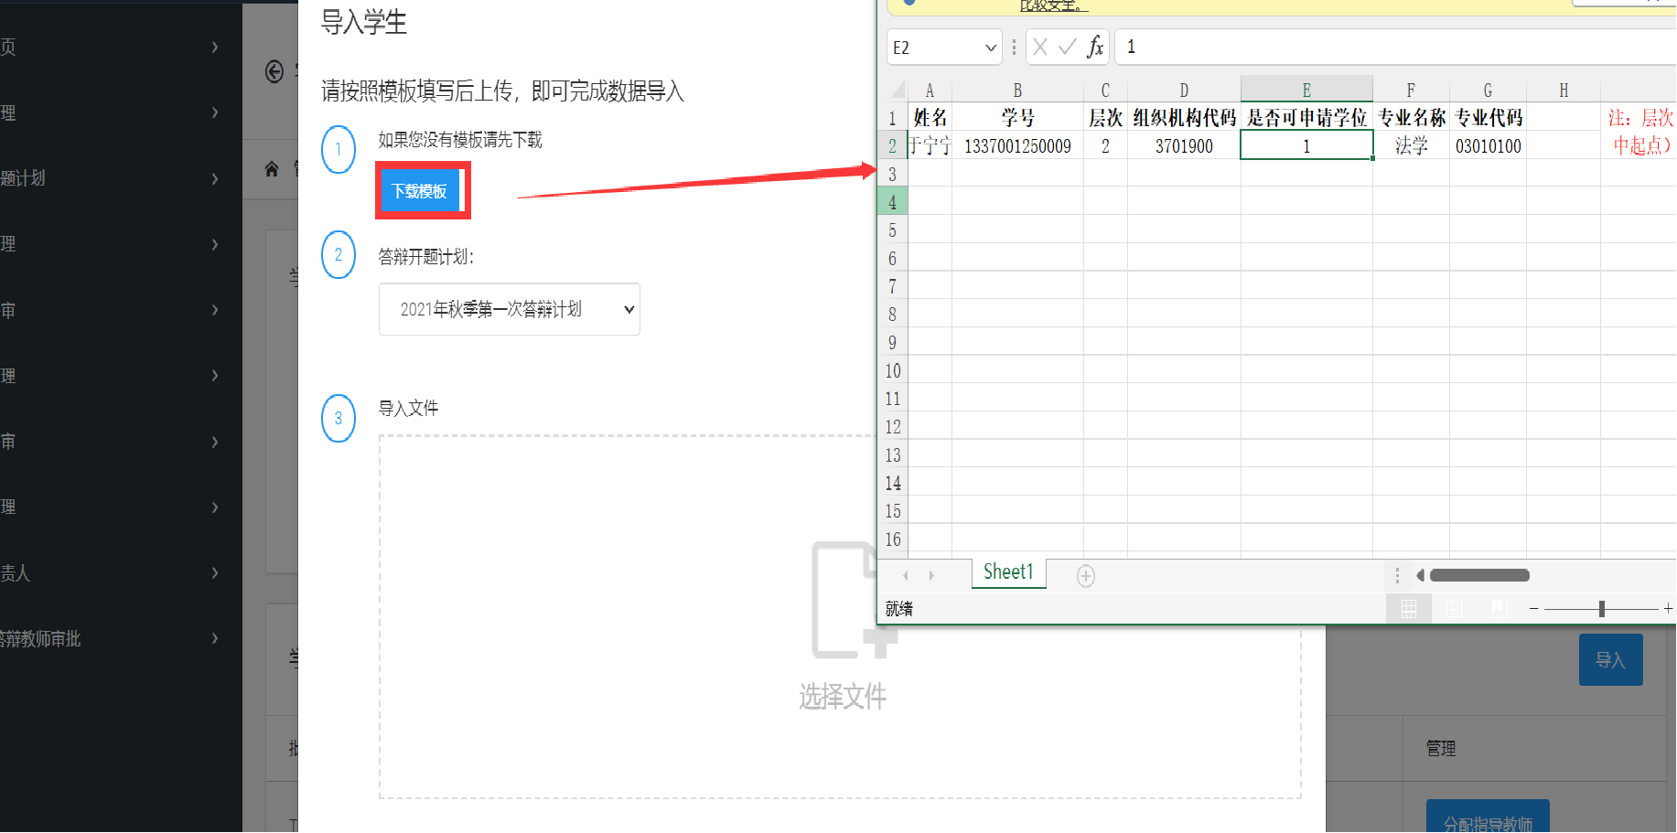Click the 层次 header cell
The image size is (1677, 833).
point(1105,117)
